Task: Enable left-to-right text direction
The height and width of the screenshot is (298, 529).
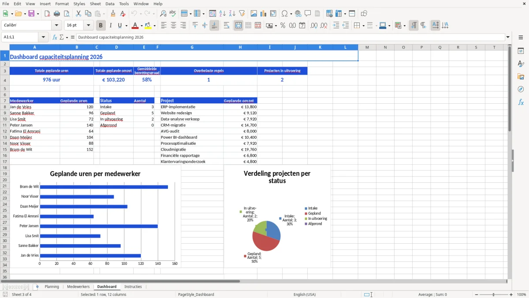Action: tap(414, 26)
